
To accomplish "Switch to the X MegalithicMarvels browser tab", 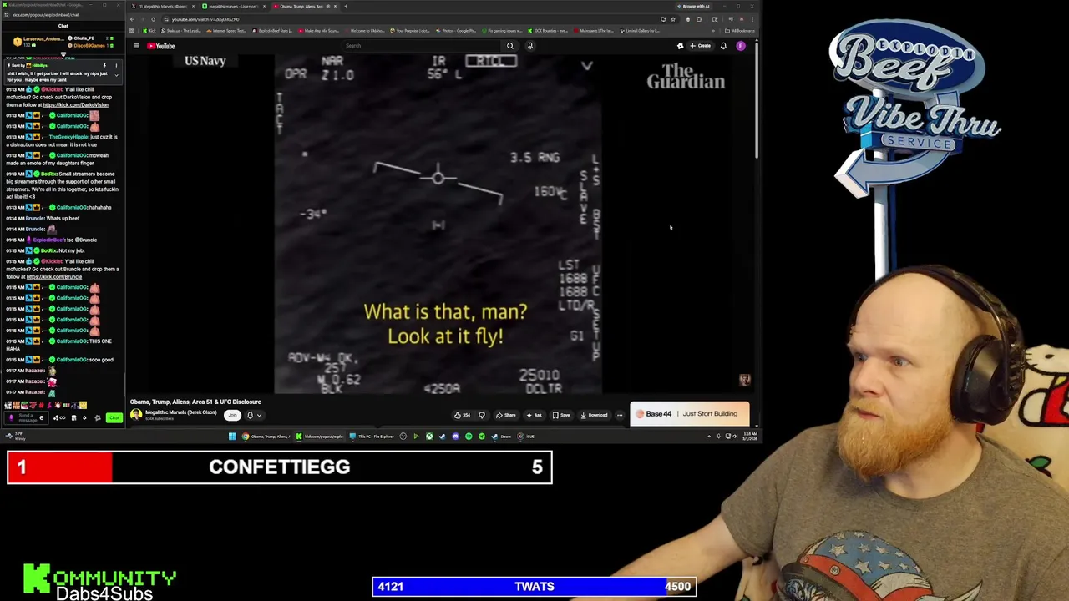I will click(162, 7).
